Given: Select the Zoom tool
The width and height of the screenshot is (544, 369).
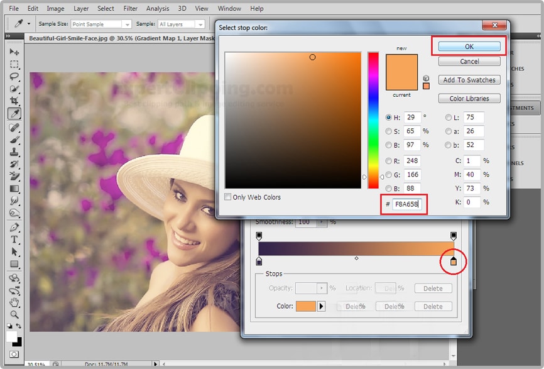Looking at the screenshot, I should pyautogui.click(x=14, y=314).
